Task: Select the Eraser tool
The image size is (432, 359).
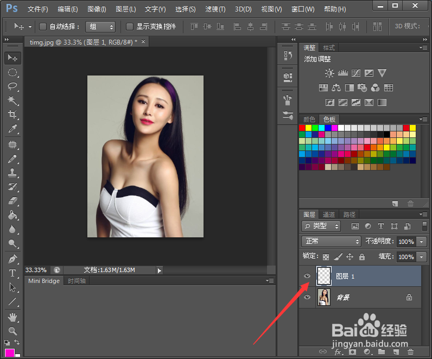Action: tap(12, 201)
